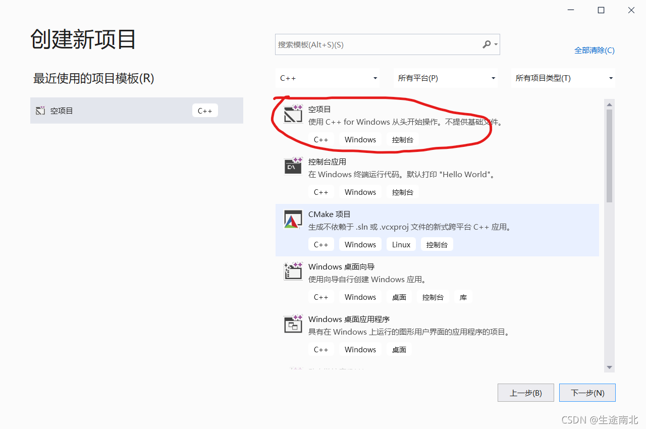This screenshot has width=646, height=429.
Task: Click the C++ tag on recent 空项目
Action: coord(205,111)
